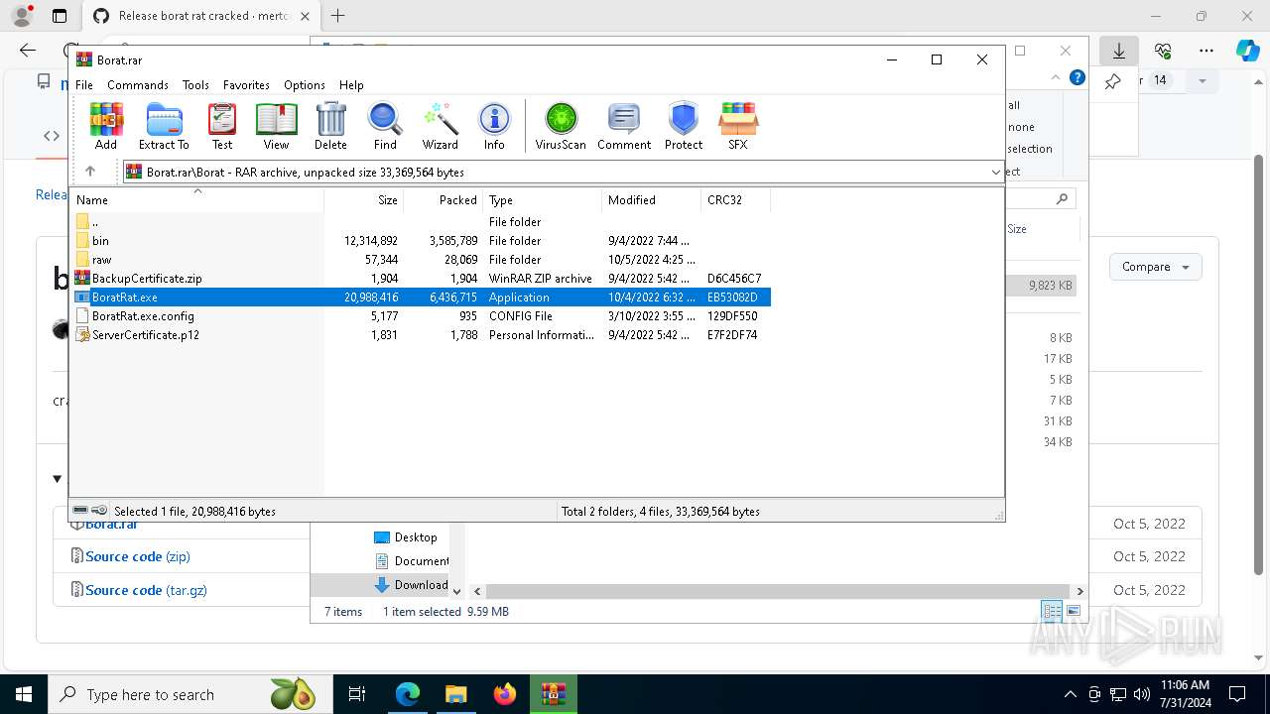Click the SFX toolbar icon

[737, 126]
